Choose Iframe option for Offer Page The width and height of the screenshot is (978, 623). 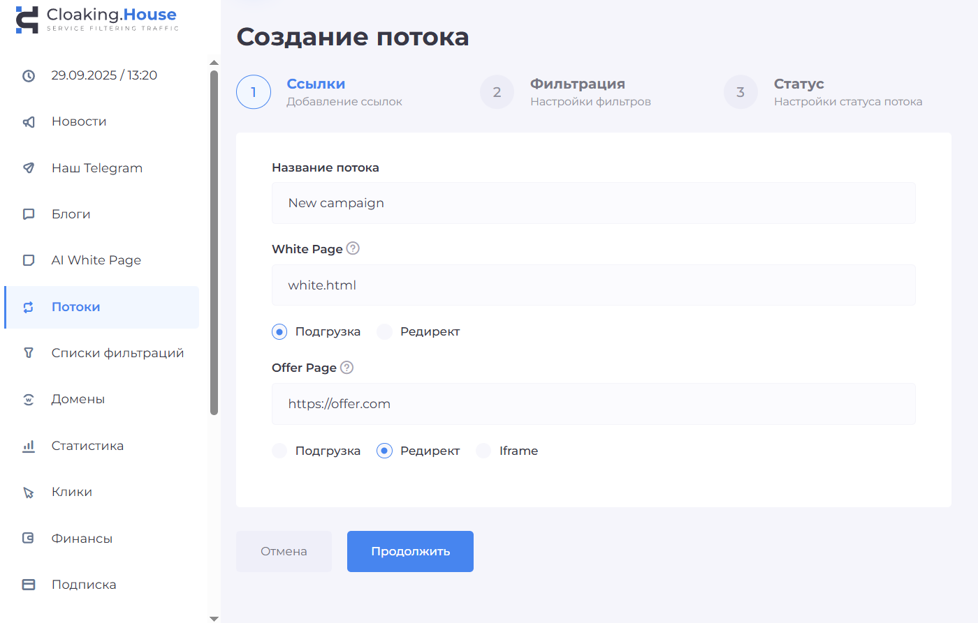[483, 451]
